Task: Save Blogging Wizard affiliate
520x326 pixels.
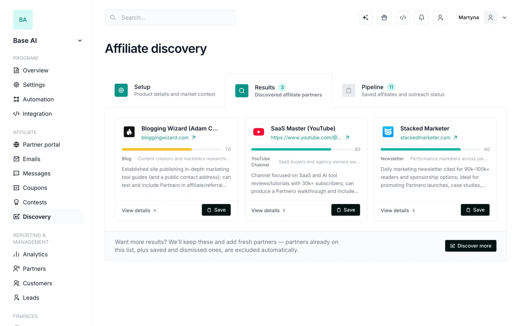Action: 216,210
